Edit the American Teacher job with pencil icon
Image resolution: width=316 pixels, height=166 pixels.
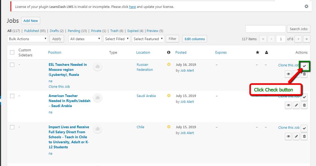coord(296,105)
